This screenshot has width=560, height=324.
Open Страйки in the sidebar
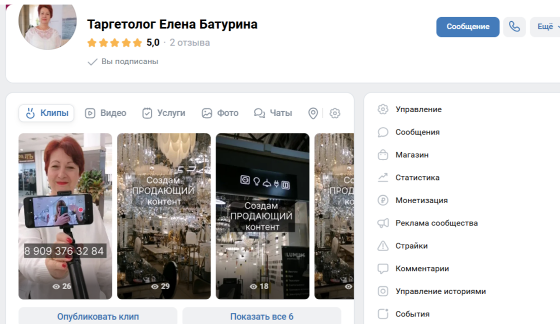click(x=411, y=246)
